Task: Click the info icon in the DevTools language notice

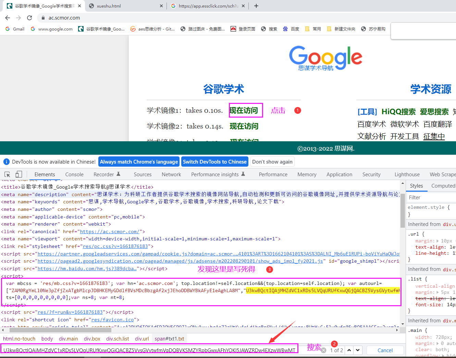Action: coord(7,162)
